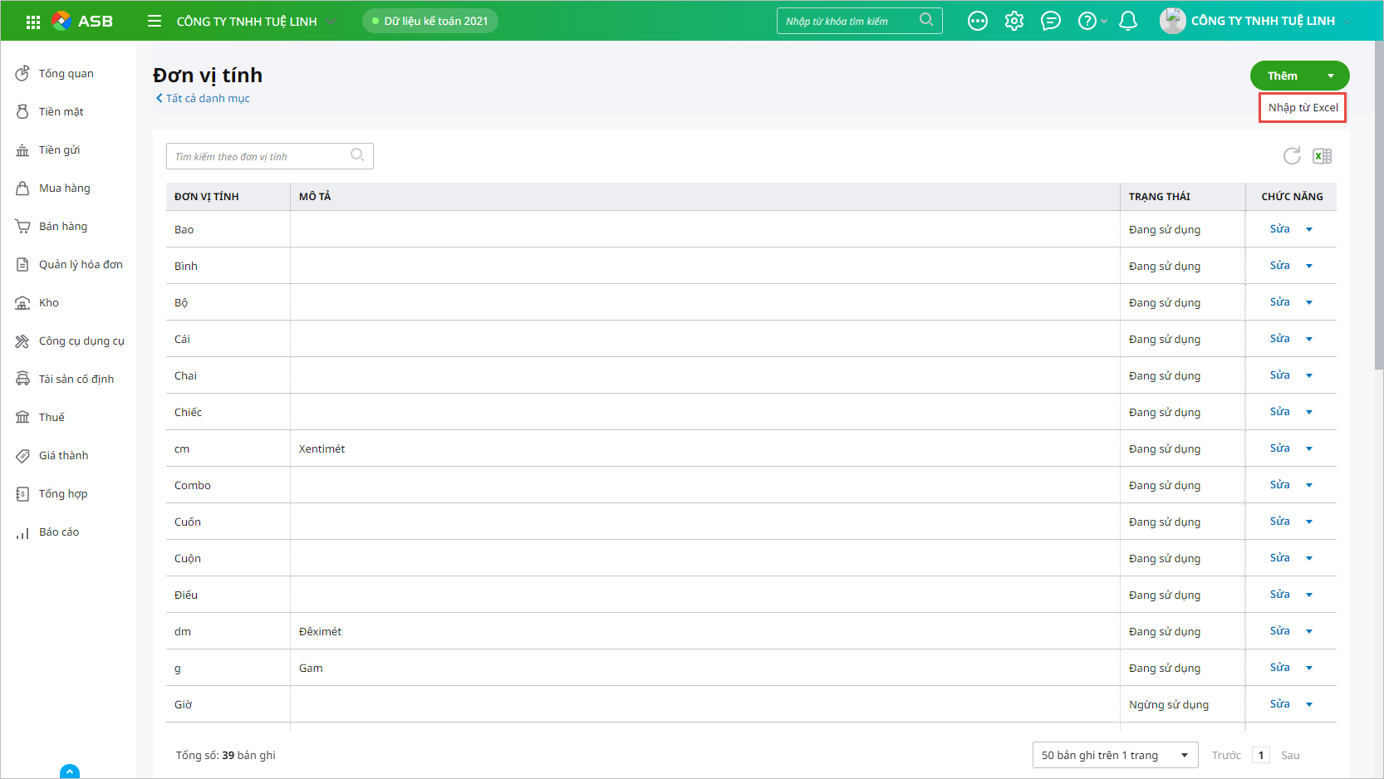Click the unit search input field
This screenshot has height=779, width=1384.
pos(259,156)
